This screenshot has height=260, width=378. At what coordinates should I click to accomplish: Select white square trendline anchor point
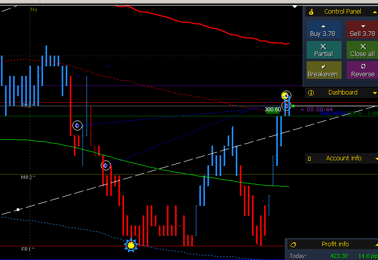(x=18, y=210)
